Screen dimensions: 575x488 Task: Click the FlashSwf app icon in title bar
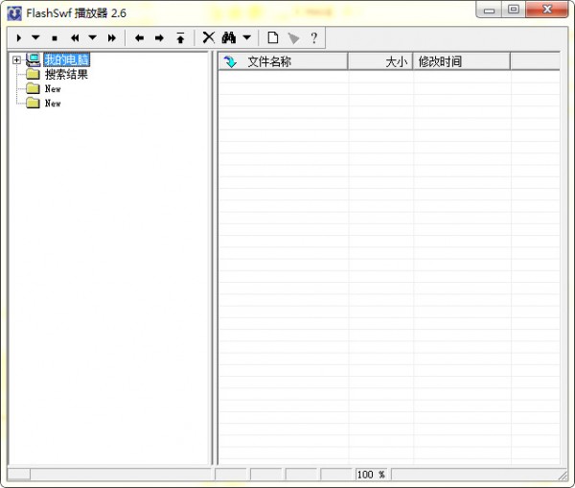click(x=14, y=13)
